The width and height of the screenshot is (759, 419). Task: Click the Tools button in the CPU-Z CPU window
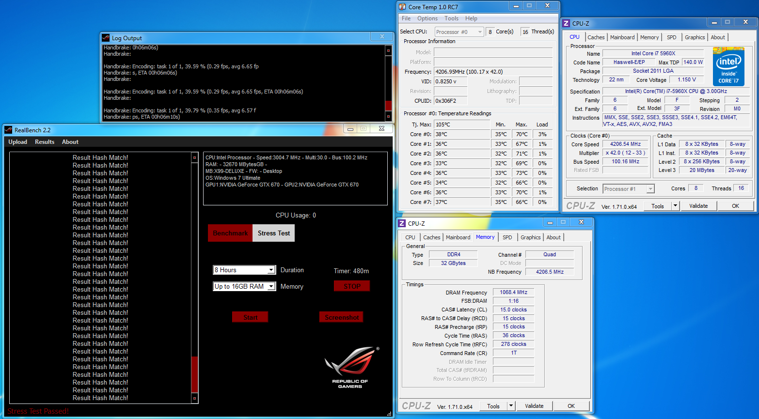[658, 206]
